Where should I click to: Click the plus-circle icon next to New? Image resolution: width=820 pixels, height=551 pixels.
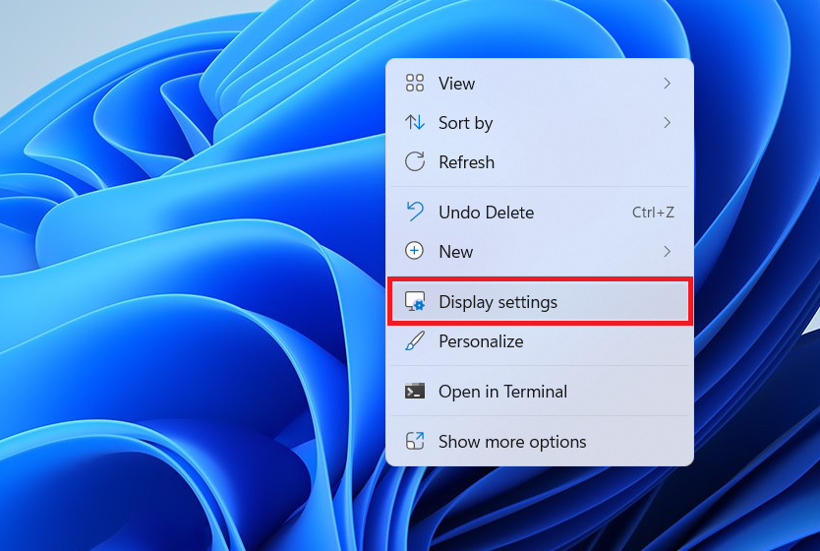click(x=415, y=252)
